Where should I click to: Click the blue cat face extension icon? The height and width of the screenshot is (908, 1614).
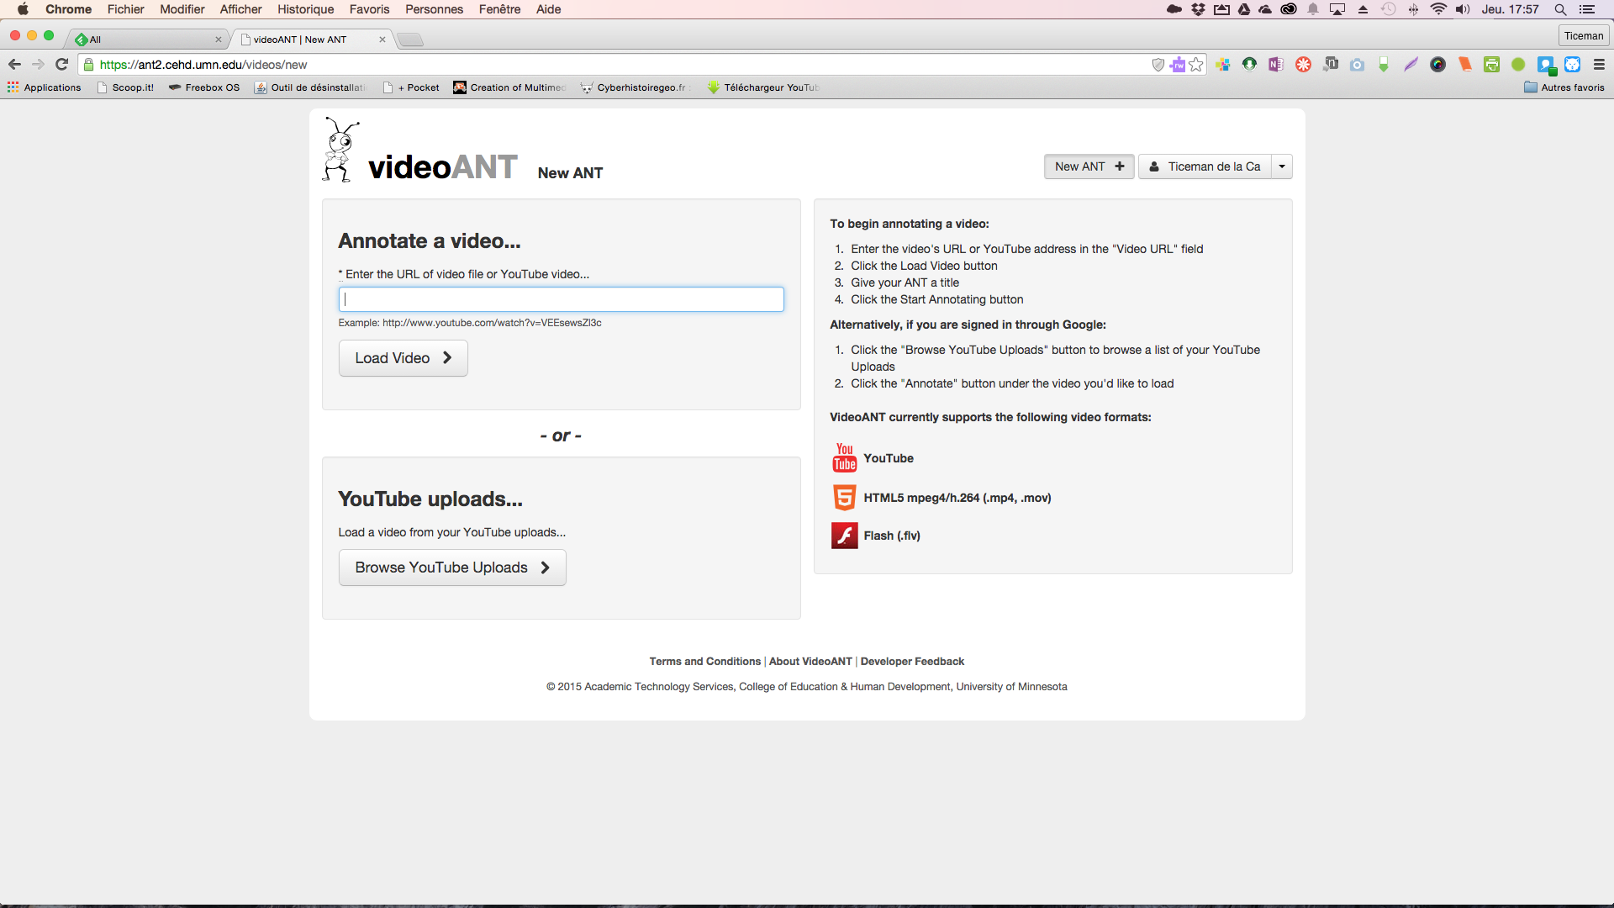(1572, 65)
